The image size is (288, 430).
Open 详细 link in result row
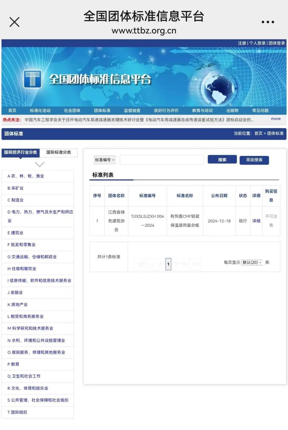(x=256, y=221)
